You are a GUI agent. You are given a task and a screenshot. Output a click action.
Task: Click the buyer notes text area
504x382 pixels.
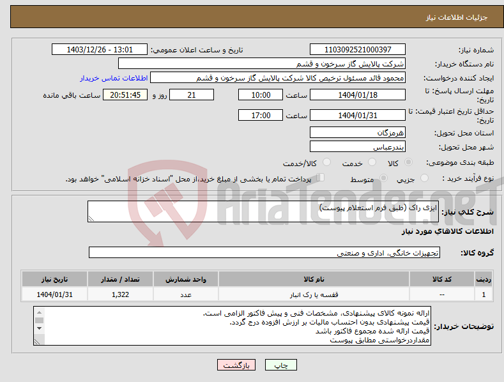point(232,326)
